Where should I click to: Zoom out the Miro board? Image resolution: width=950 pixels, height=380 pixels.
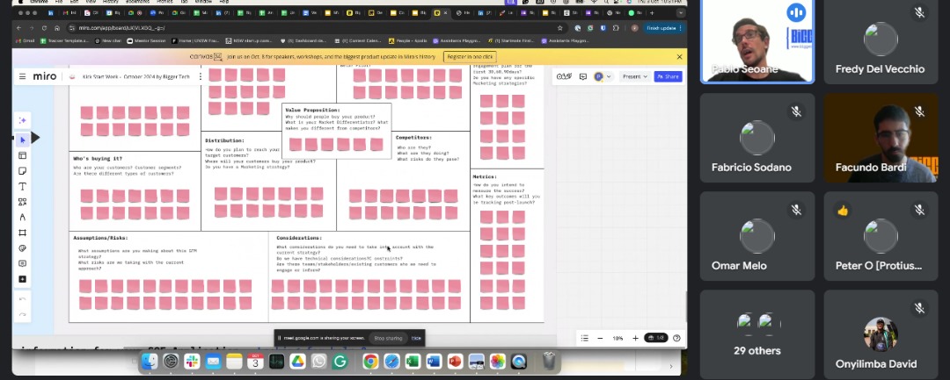(600, 339)
